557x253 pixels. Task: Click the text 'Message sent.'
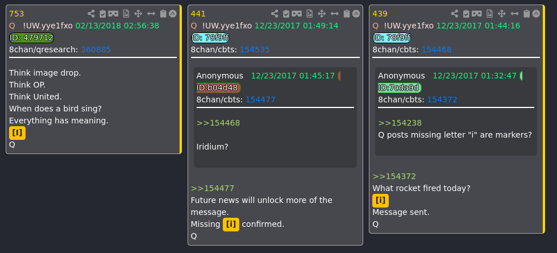tap(401, 213)
